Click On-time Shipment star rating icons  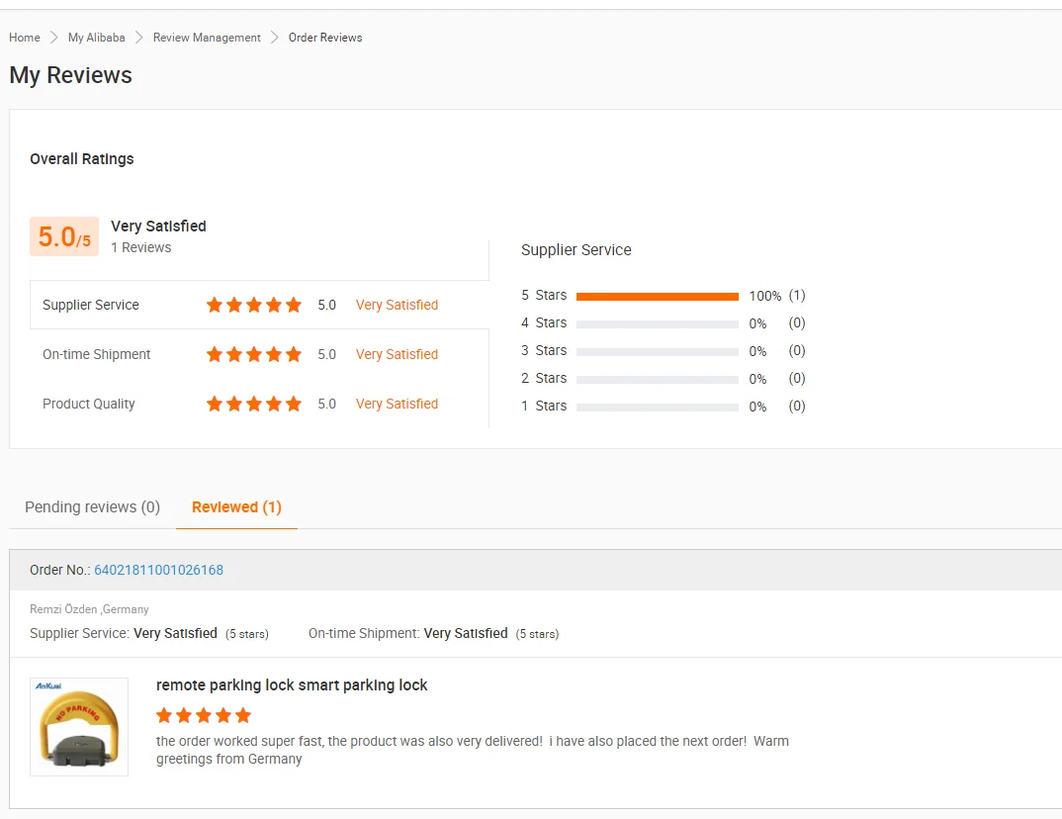254,354
